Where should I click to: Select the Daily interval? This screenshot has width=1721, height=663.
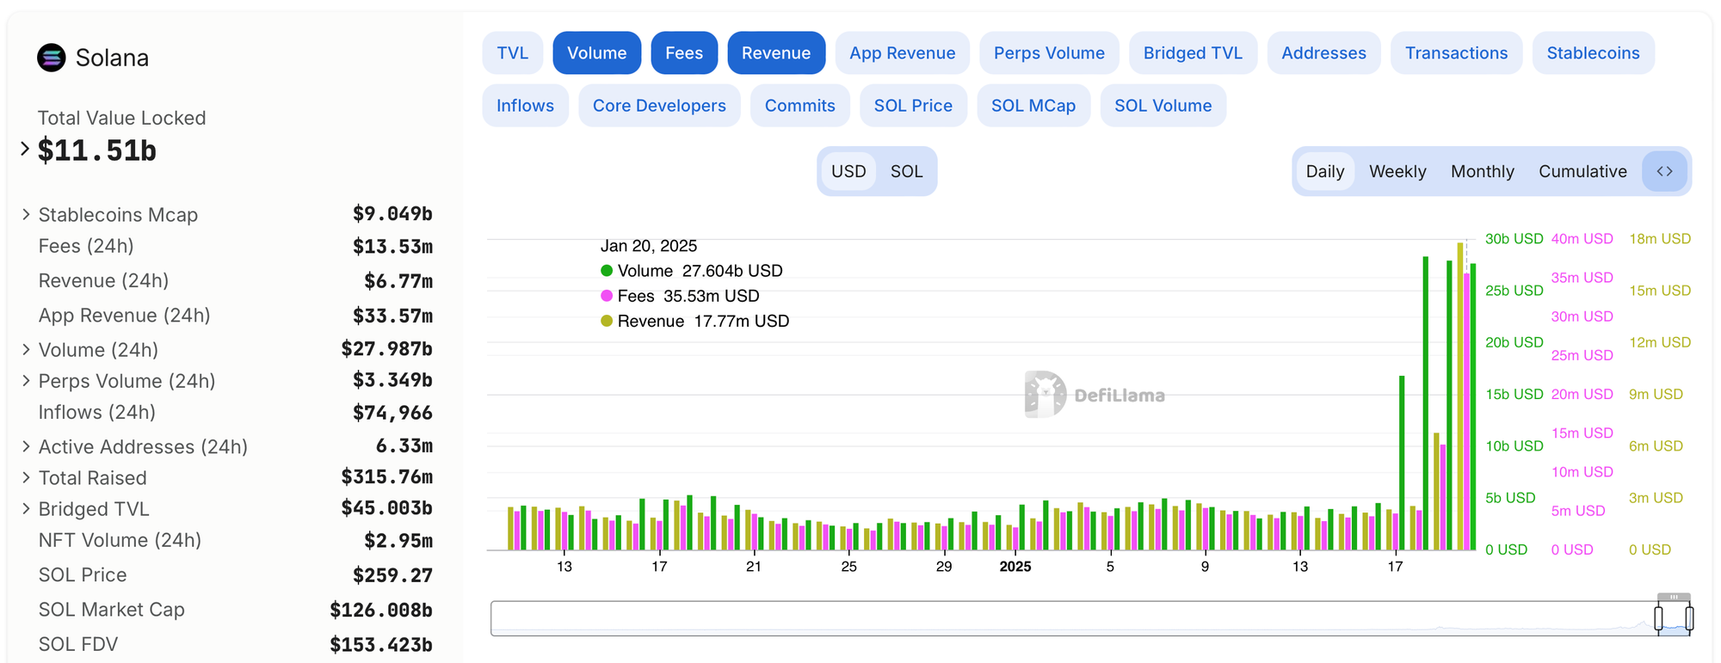pos(1325,171)
